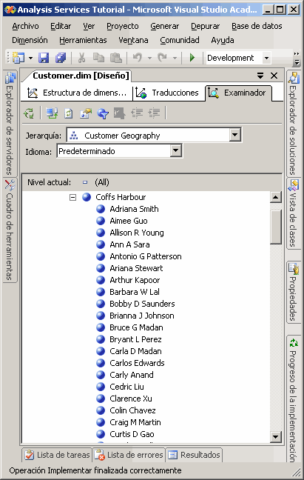Click the Paste clipboard icon
304x480 pixels.
tap(116, 58)
